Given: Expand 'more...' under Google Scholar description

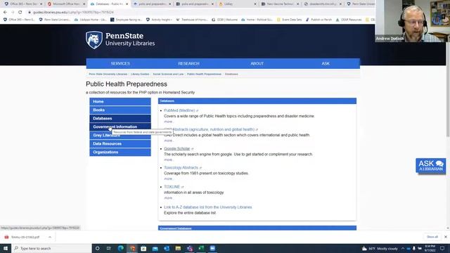Looking at the screenshot, I should click(x=169, y=160).
